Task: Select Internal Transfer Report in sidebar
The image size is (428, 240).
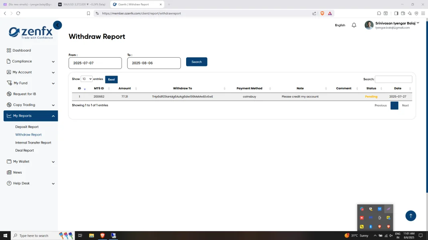Action: pyautogui.click(x=33, y=142)
